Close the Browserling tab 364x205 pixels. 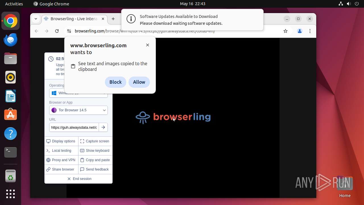[x=103, y=19]
